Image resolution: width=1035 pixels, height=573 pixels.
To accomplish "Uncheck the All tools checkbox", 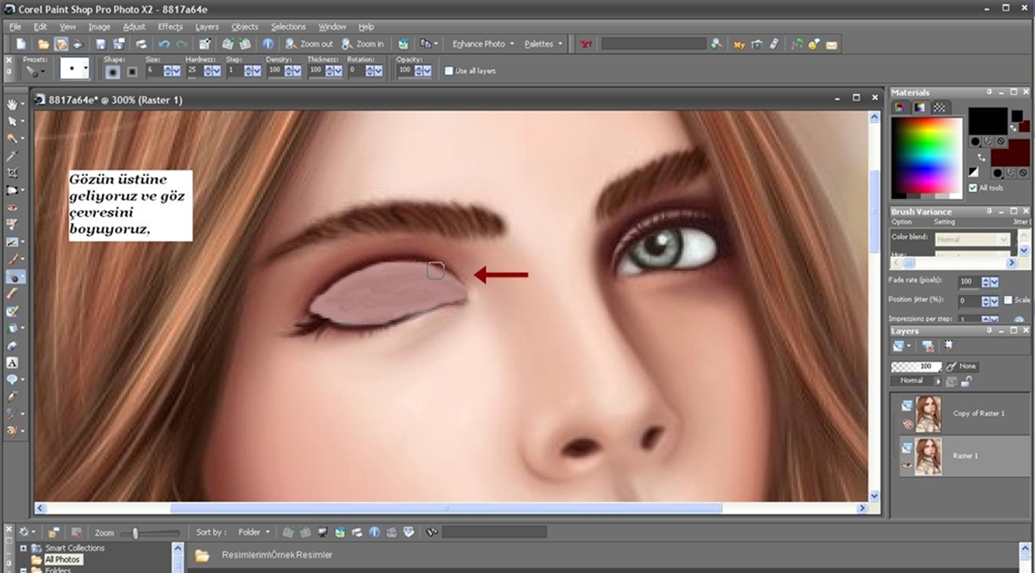I will 973,187.
